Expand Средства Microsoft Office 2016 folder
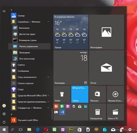 pos(48,95)
